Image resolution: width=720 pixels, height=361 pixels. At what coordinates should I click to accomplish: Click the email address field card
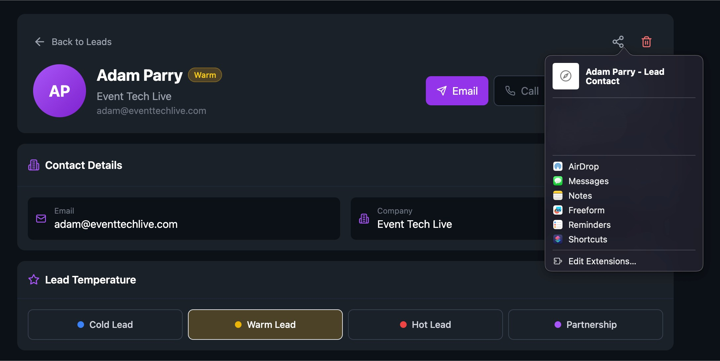(184, 219)
